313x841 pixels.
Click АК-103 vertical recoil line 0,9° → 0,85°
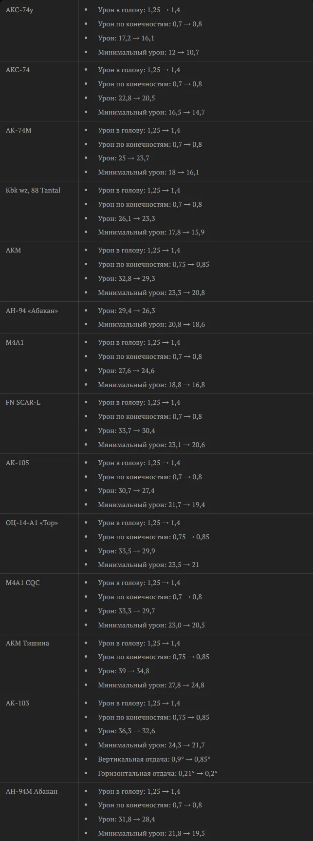[x=154, y=759]
